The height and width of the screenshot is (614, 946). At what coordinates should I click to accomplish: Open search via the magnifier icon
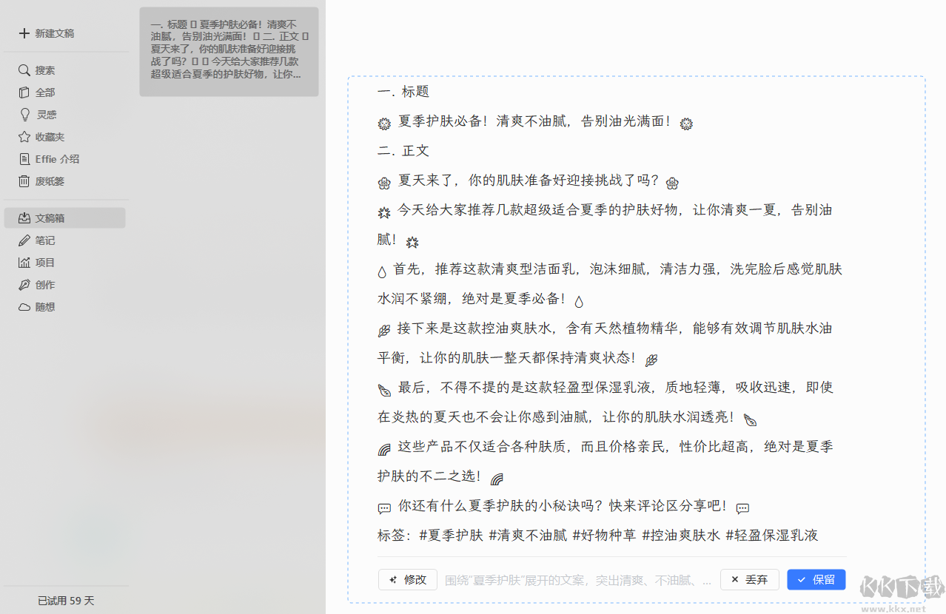[x=24, y=70]
